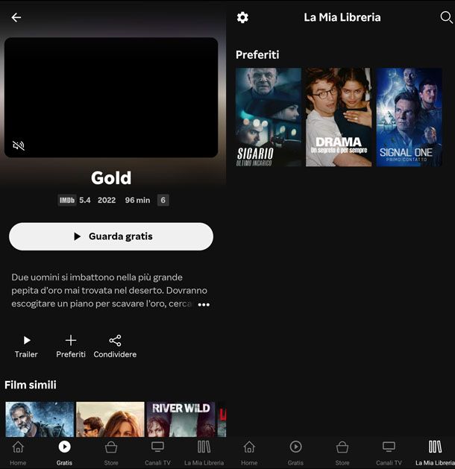Open first similar film with grey-haired man
The image size is (455, 469).
click(40, 419)
